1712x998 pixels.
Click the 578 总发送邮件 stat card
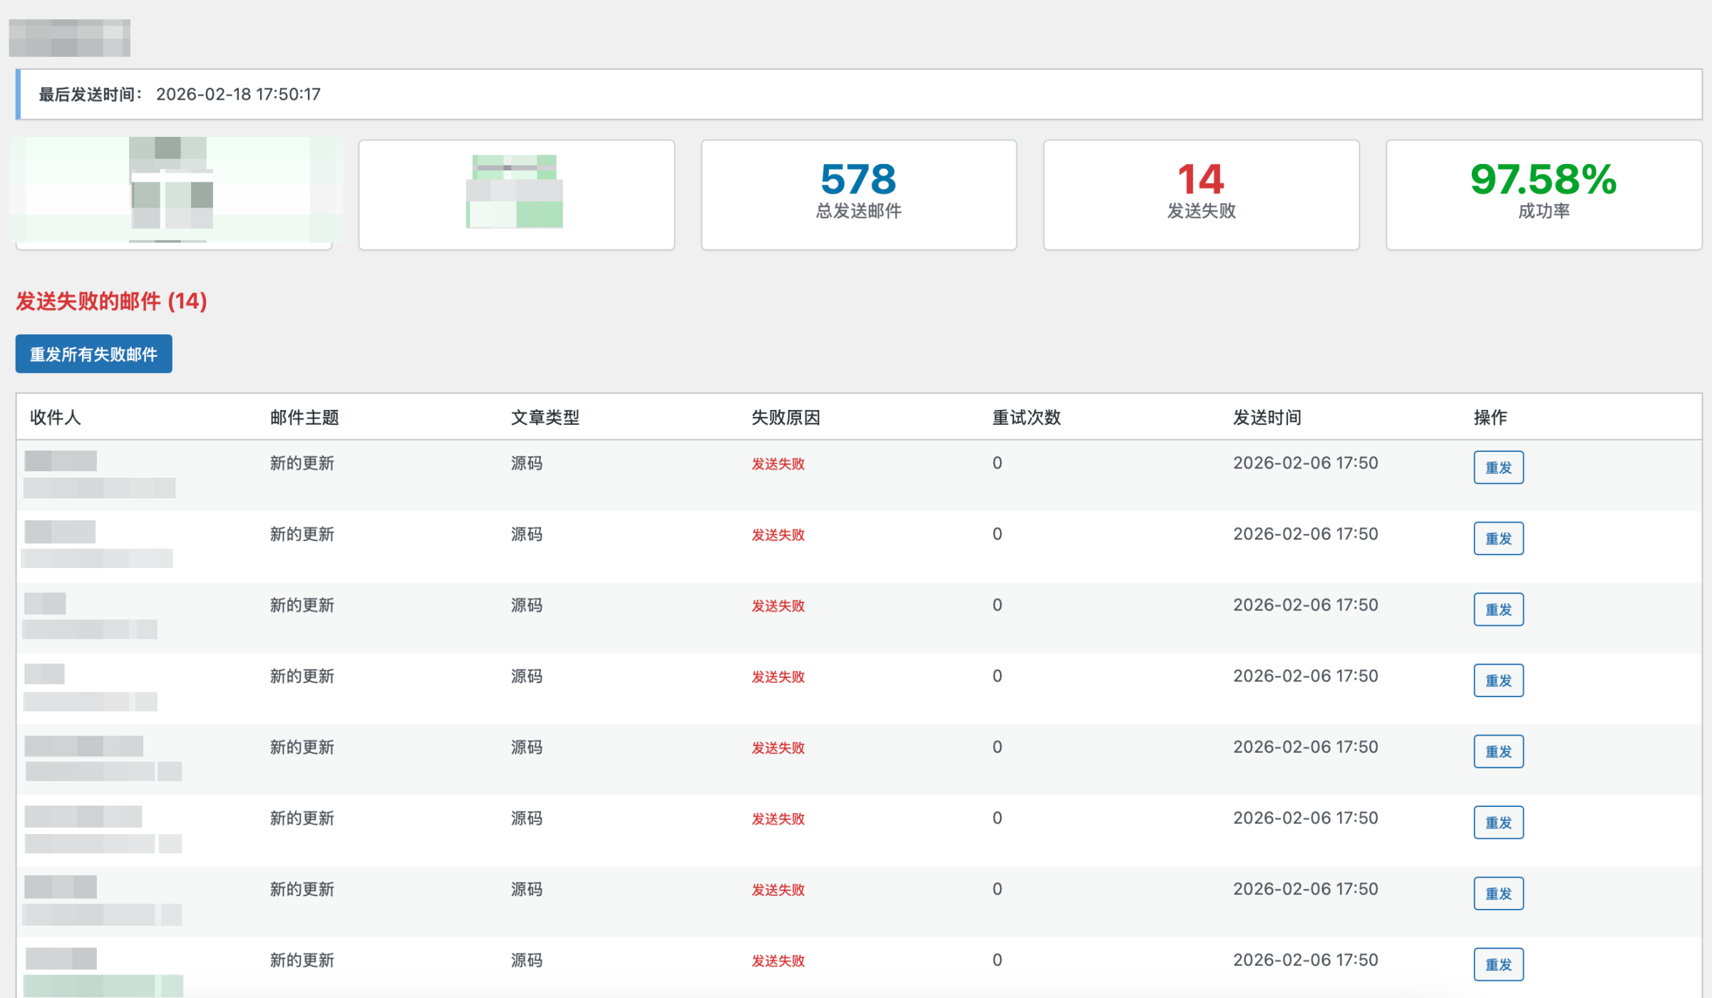858,194
